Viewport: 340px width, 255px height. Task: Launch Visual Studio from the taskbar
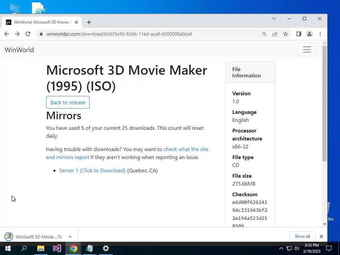(x=57, y=248)
